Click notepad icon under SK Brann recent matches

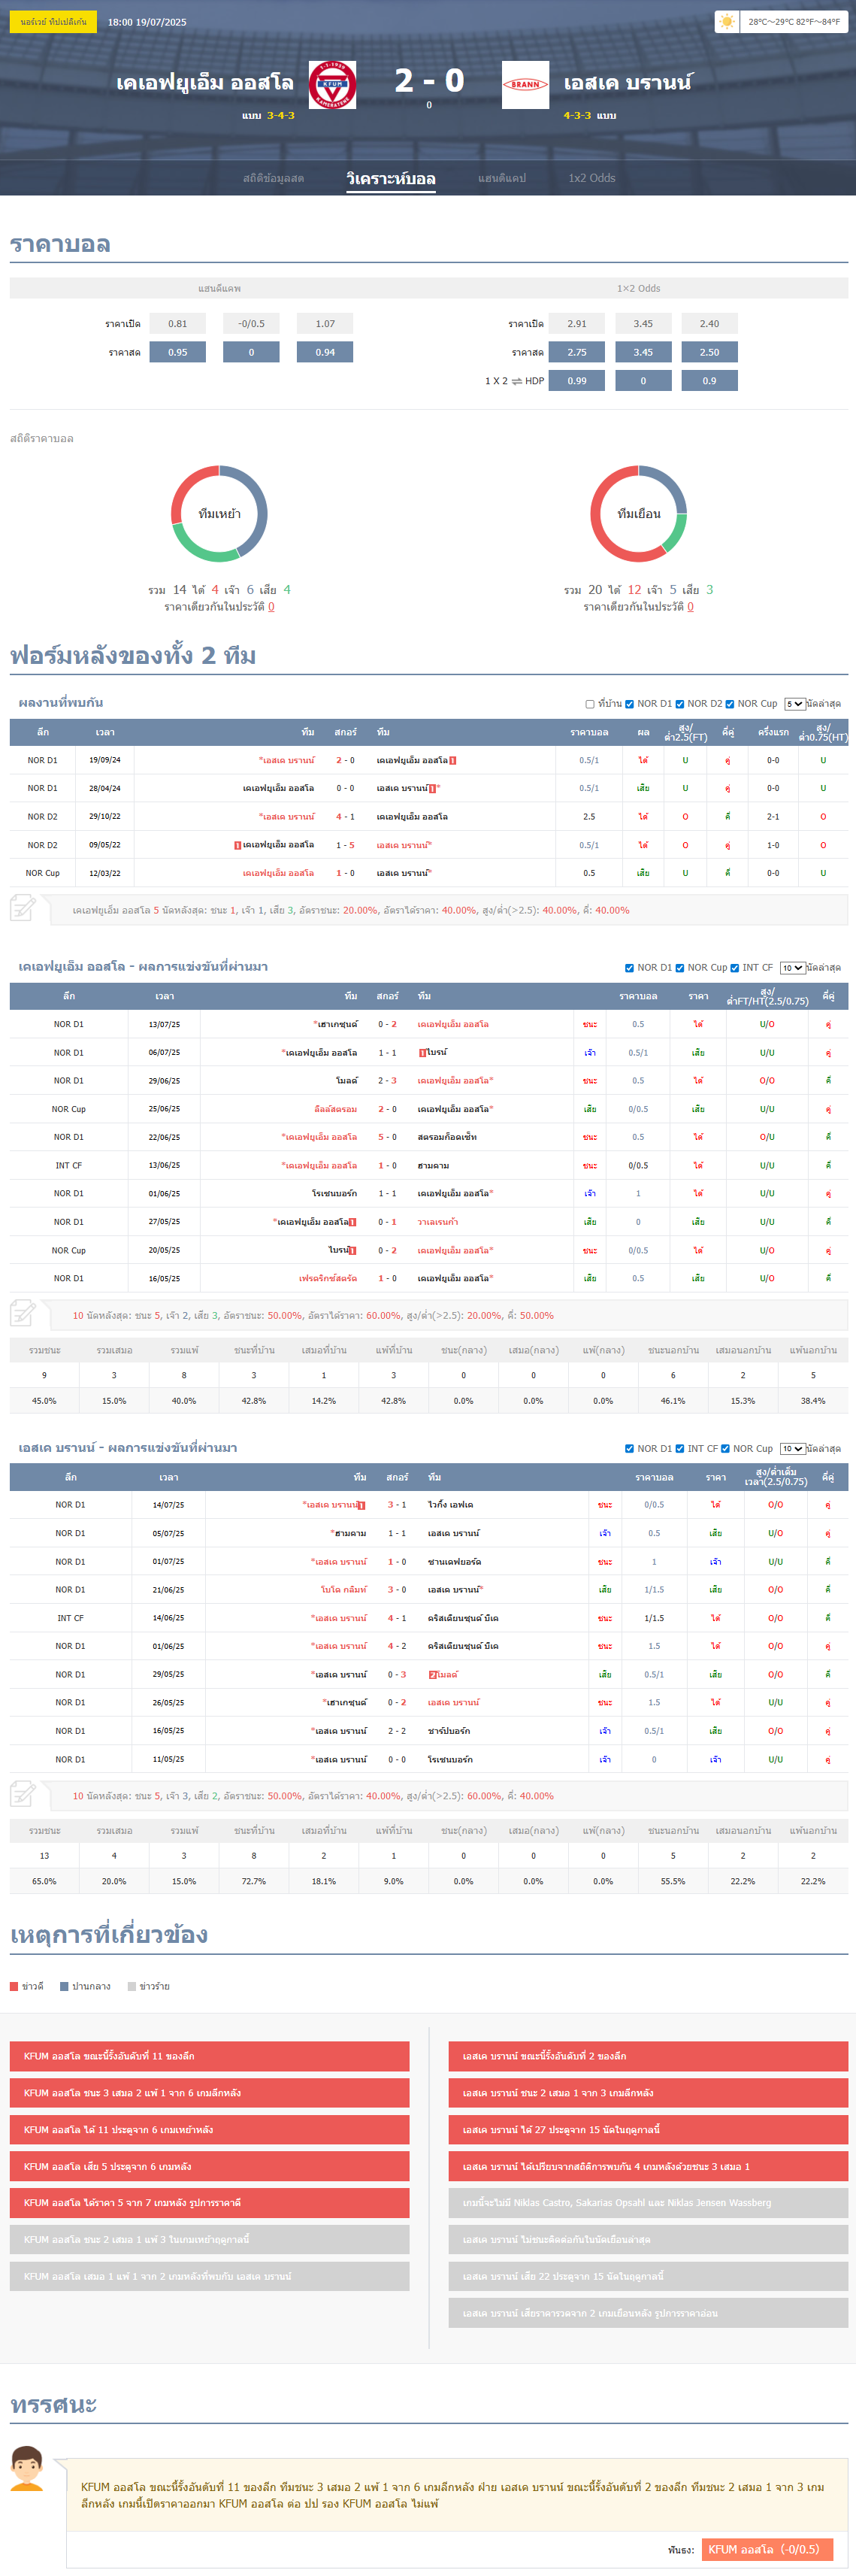click(x=23, y=1794)
